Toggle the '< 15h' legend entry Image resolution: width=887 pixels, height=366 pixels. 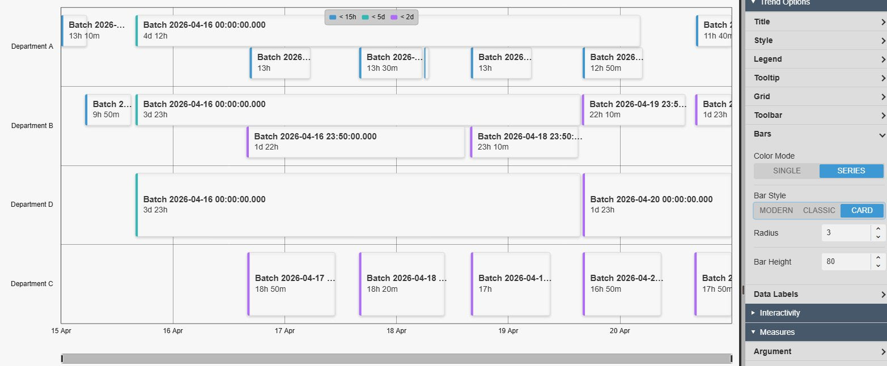click(x=343, y=17)
